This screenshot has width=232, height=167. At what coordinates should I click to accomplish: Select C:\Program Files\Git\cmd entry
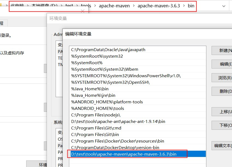coord(138,128)
